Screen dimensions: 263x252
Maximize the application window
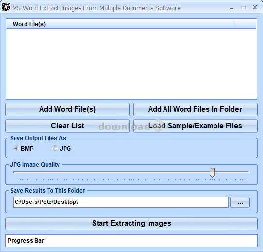[243, 8]
